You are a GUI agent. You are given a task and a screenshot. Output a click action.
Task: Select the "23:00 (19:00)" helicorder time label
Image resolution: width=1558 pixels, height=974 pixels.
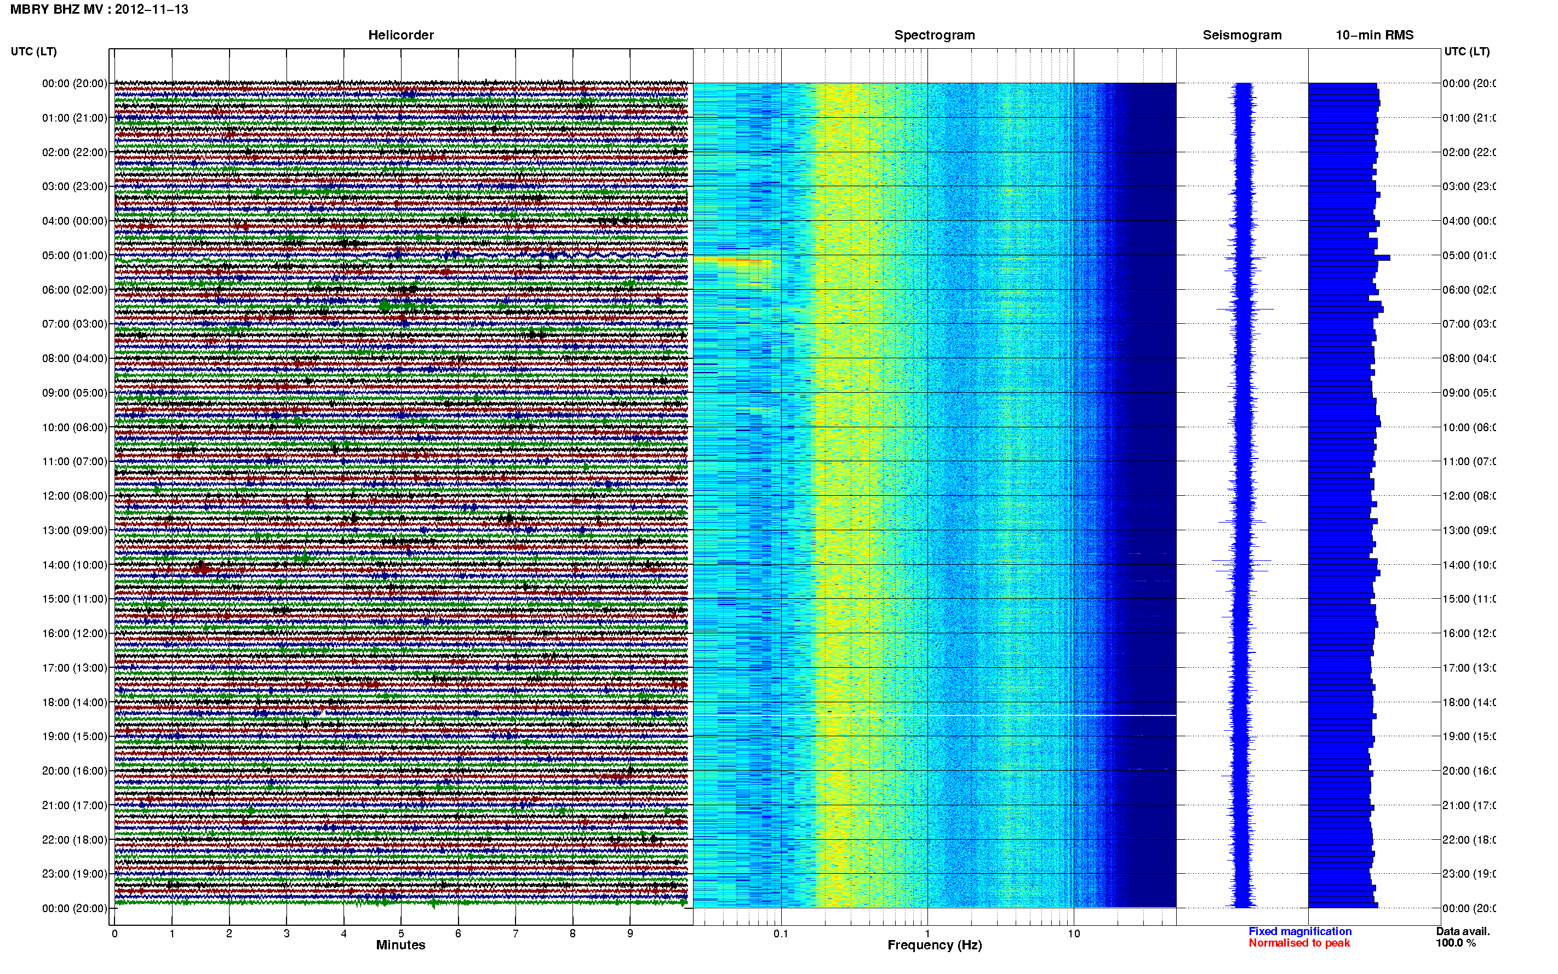tap(75, 874)
